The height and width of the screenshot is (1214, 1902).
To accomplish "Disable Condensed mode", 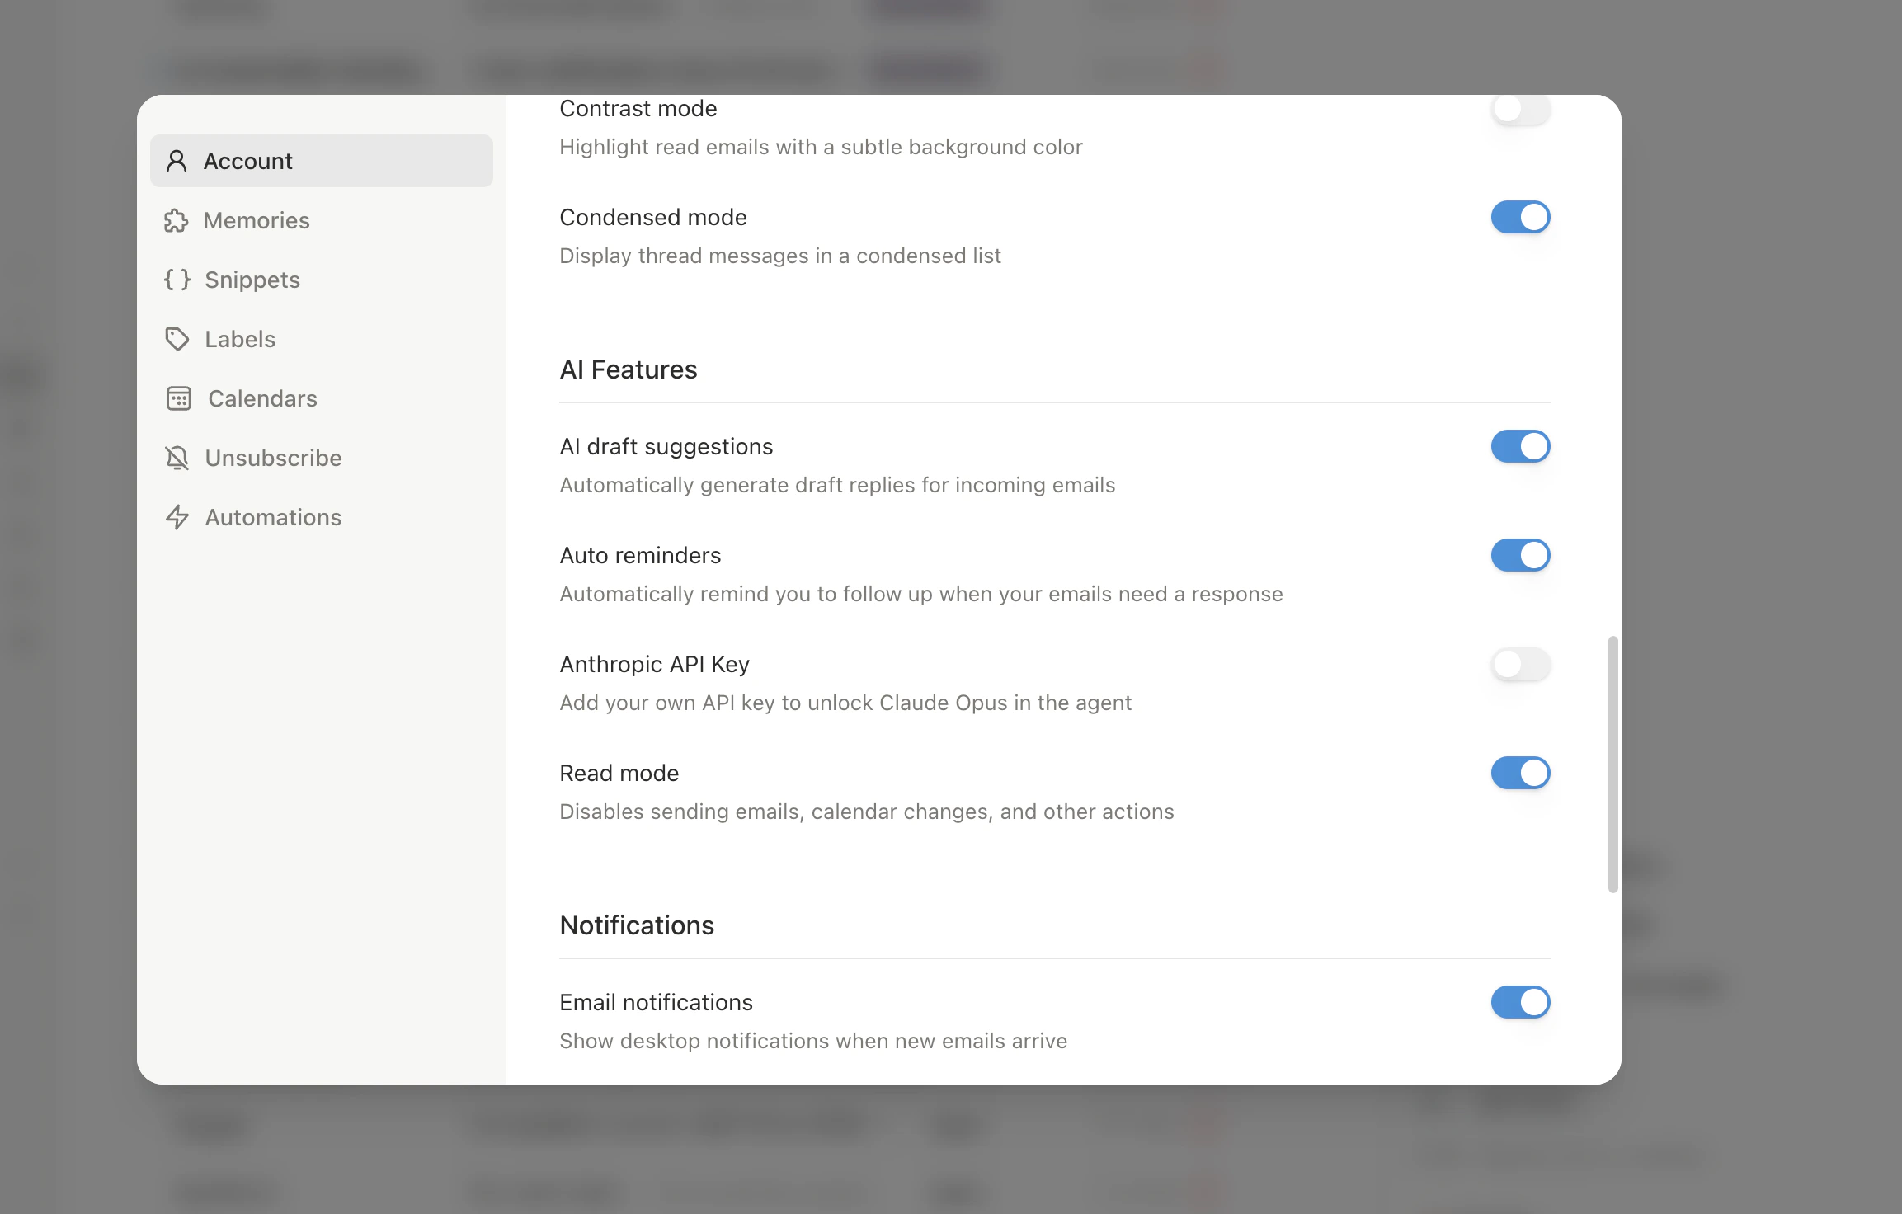I will click(1520, 217).
